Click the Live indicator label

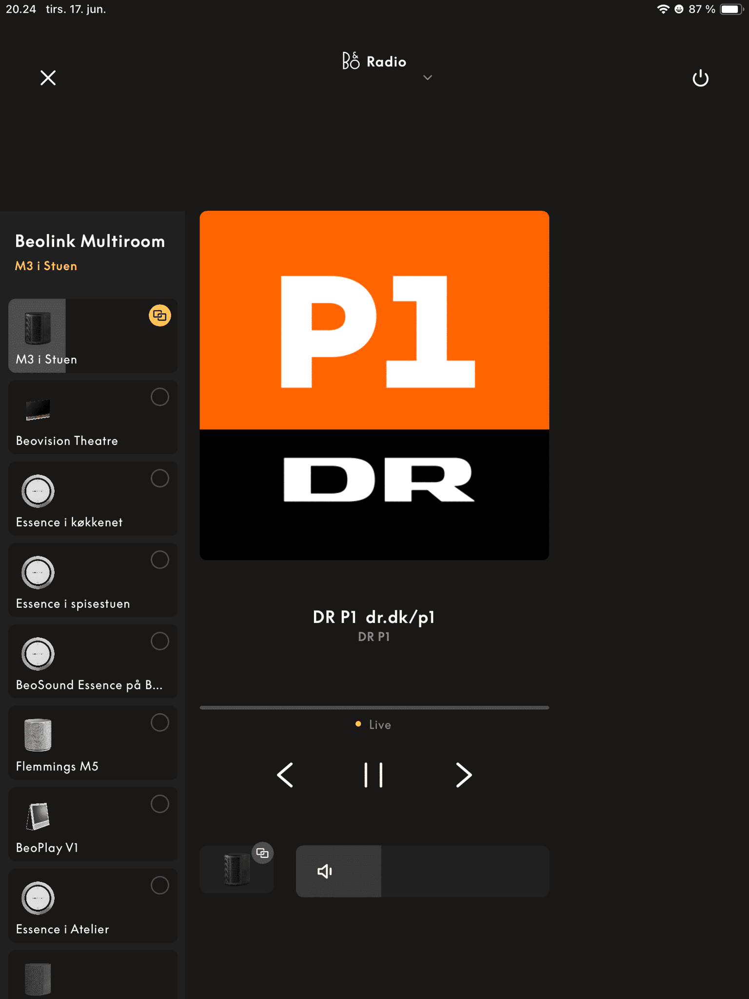tap(380, 725)
